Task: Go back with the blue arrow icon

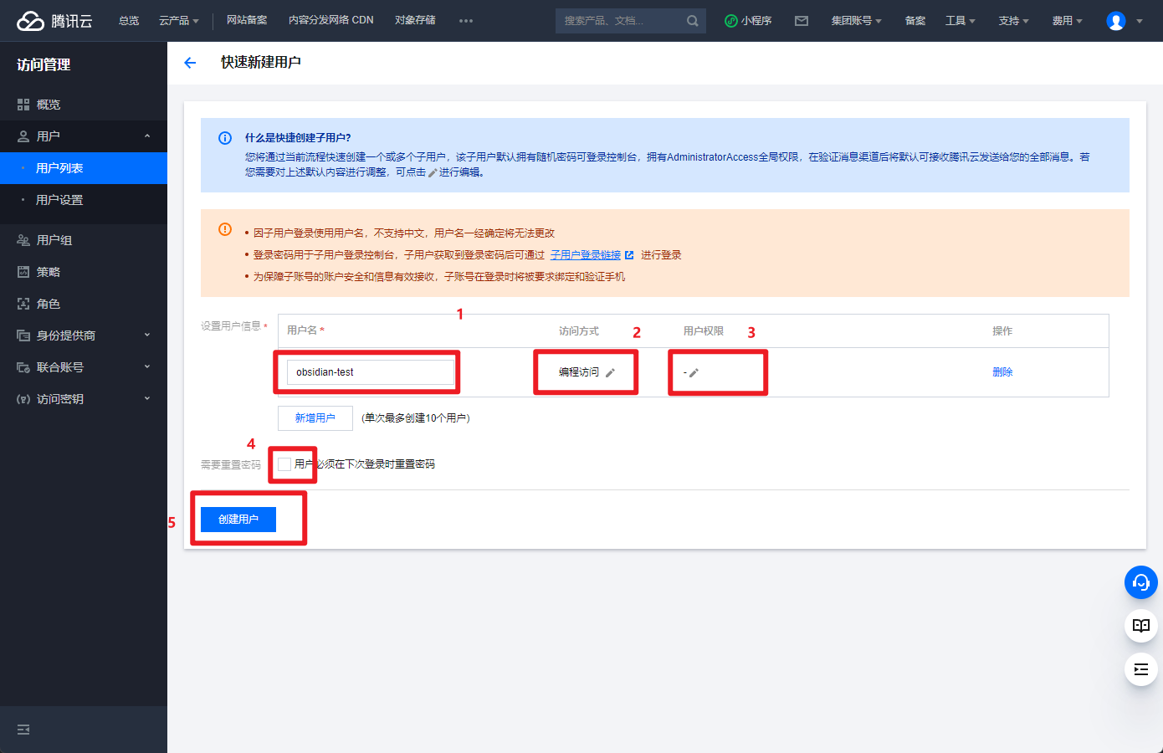Action: [190, 63]
